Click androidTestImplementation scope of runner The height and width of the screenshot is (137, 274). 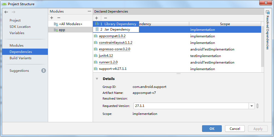coord(212,62)
